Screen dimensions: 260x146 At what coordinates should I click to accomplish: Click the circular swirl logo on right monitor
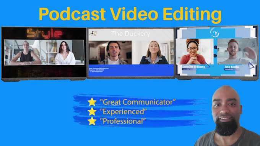214,32
